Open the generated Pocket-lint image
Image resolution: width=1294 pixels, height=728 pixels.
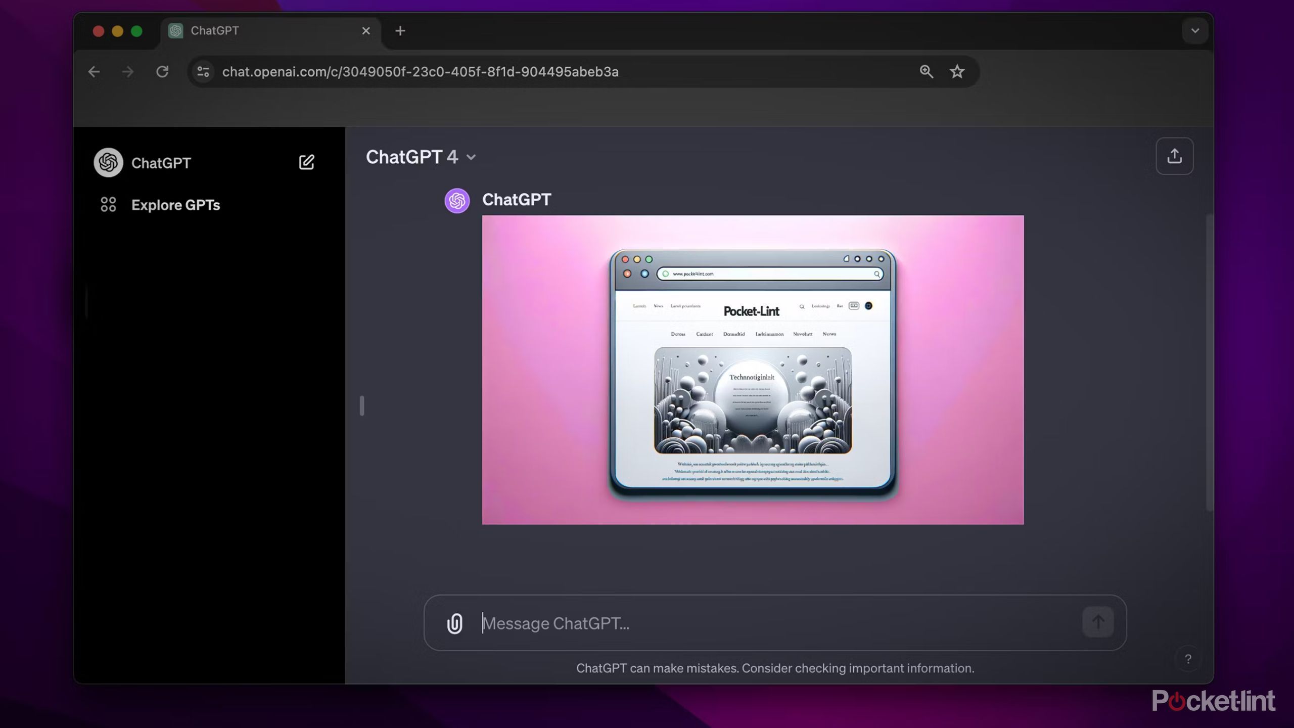click(x=753, y=370)
